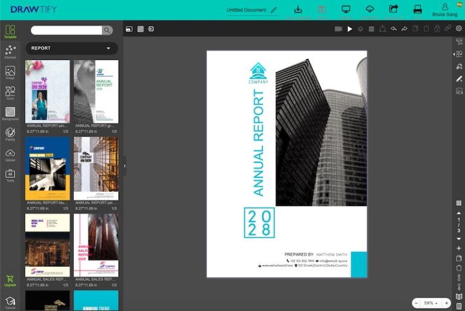Click the image icon on right sidebar
Image resolution: width=465 pixels, height=311 pixels.
459,91
